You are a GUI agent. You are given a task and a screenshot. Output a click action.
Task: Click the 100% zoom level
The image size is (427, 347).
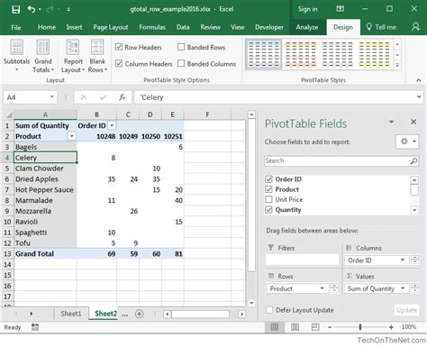[x=409, y=327]
